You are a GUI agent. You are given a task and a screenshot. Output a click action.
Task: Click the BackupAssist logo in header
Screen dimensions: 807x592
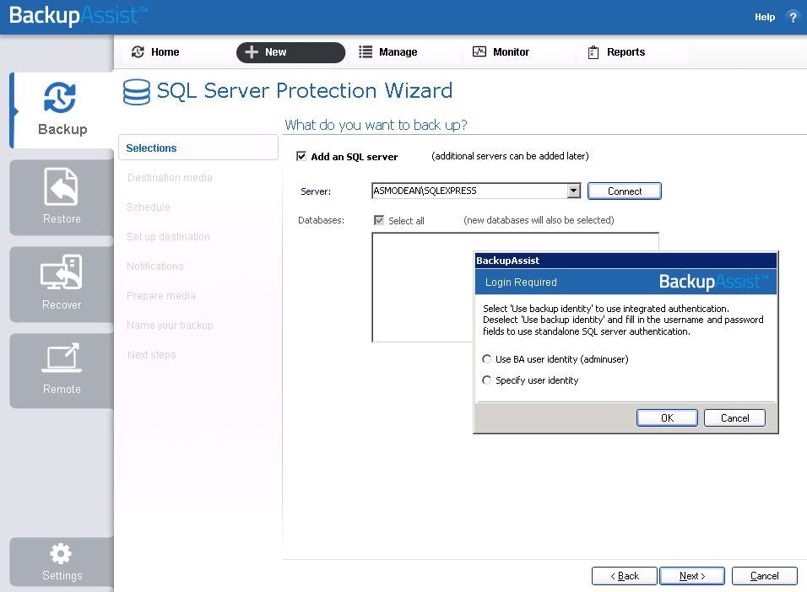coord(79,15)
